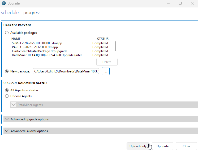Select the ElasticSearchInstallPackage.dmupgrade package row
This screenshot has height=151, width=198.
(39, 51)
